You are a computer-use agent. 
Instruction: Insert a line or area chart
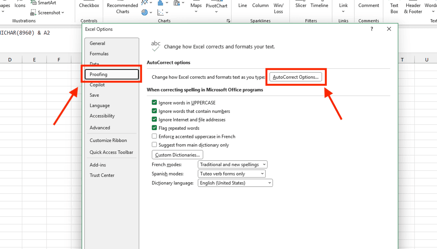tap(145, 3)
